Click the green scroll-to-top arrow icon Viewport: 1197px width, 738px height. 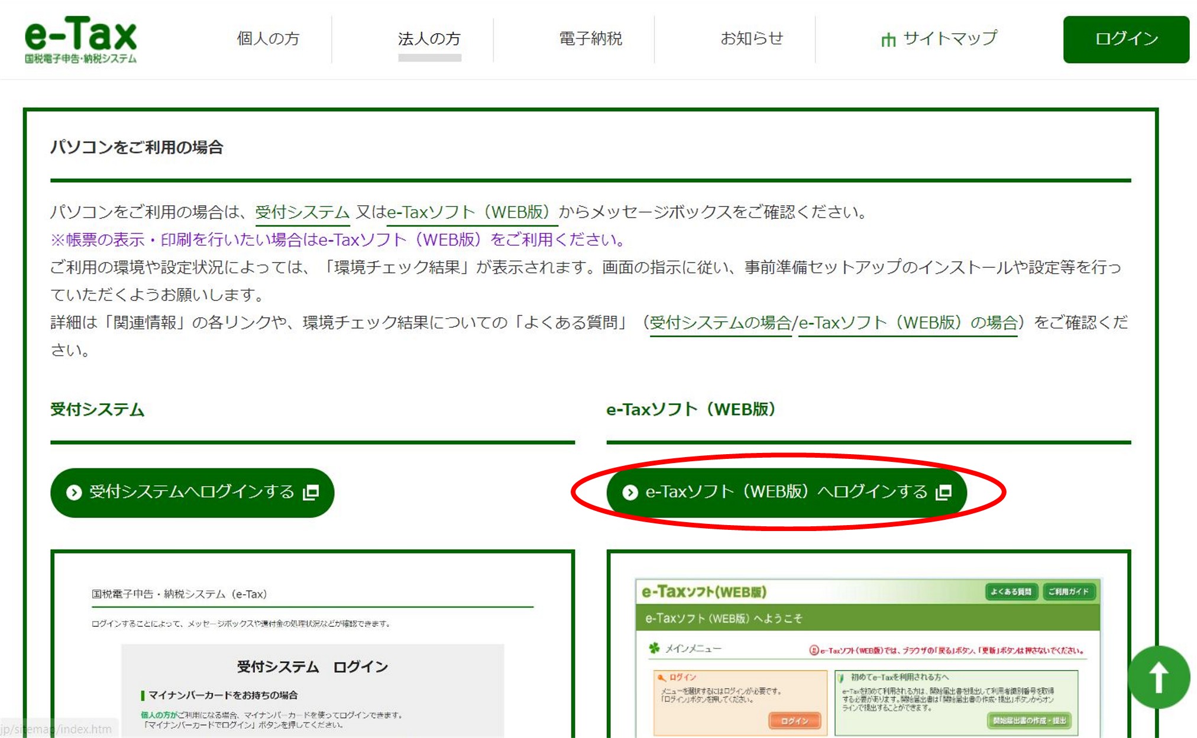point(1159,678)
